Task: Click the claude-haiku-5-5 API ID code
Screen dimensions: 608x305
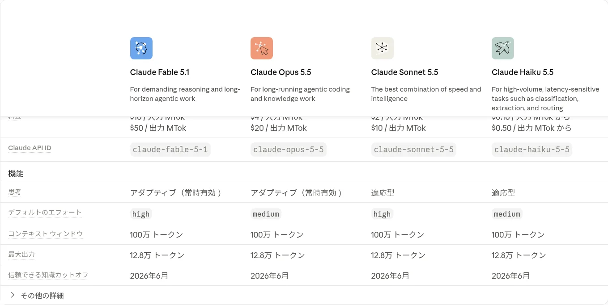Action: coord(532,150)
